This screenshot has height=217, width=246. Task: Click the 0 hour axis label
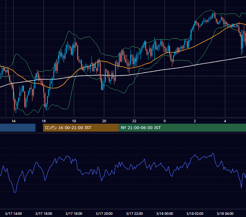point(165,121)
